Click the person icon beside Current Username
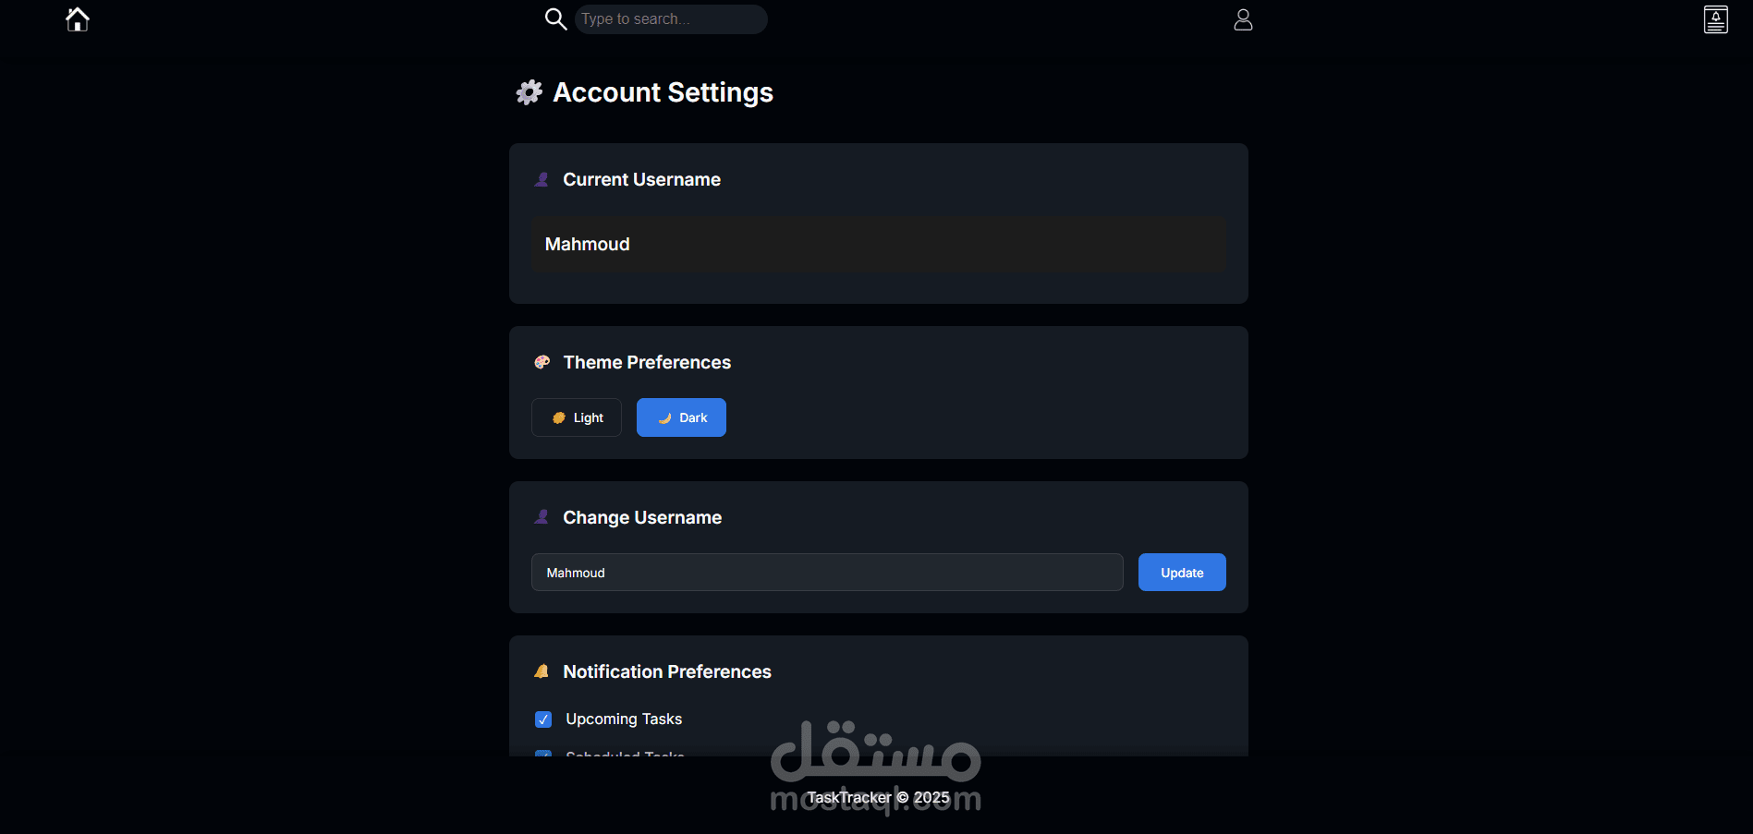Screen dimensions: 1753x834 [542, 179]
